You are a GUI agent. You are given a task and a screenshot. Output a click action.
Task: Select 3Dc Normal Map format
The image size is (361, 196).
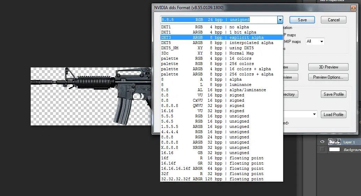tap(221, 53)
